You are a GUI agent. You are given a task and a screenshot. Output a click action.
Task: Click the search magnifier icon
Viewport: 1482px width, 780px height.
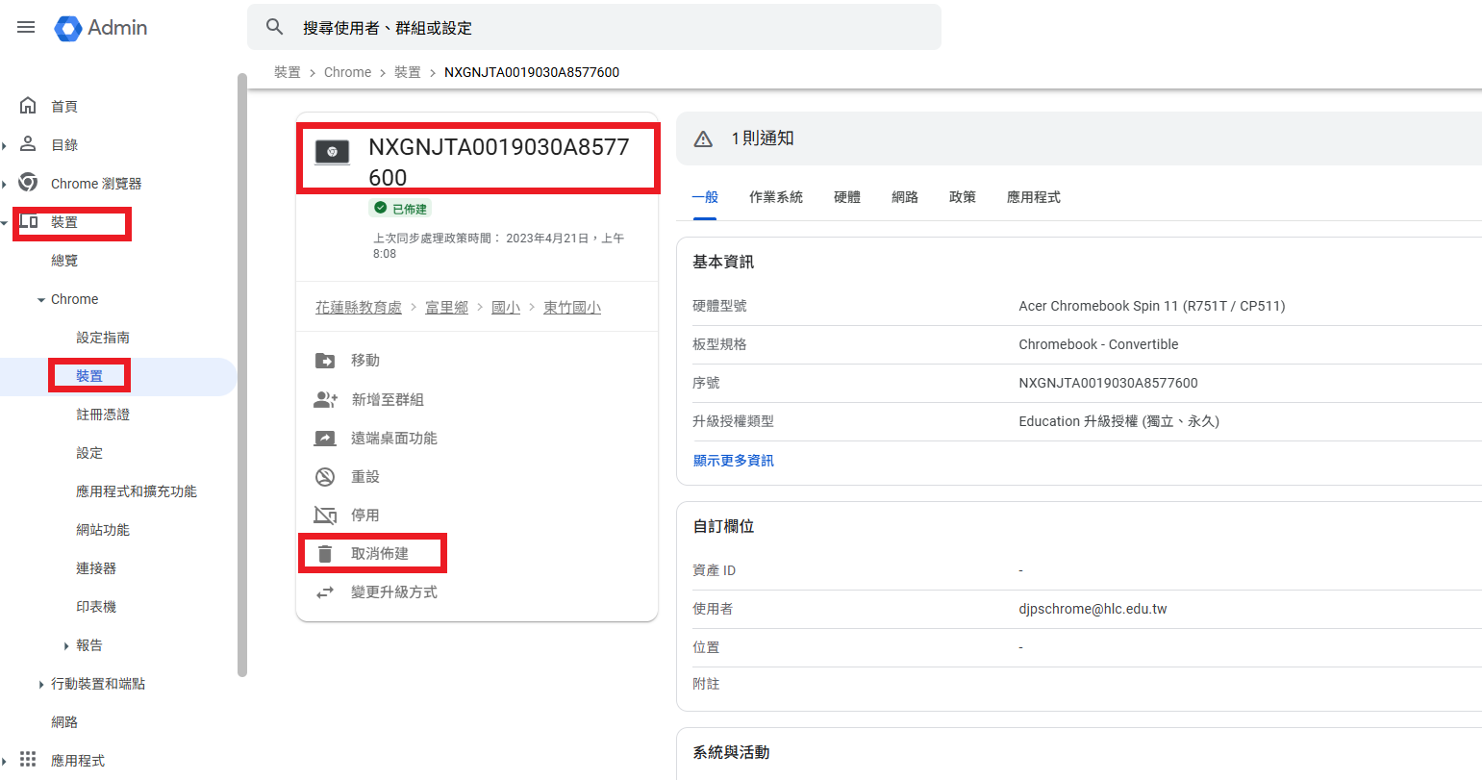tap(275, 27)
